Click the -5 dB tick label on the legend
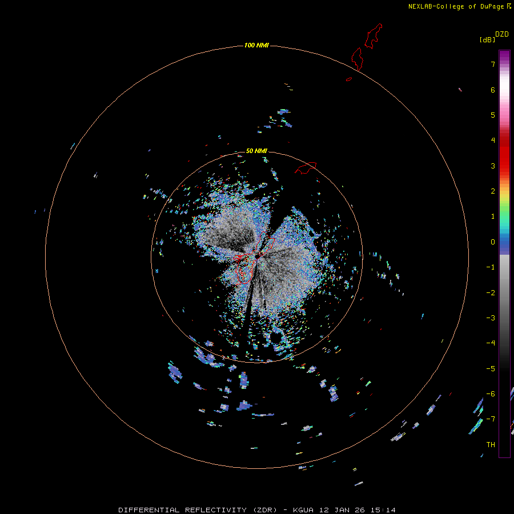The height and width of the screenshot is (514, 514). click(x=491, y=369)
